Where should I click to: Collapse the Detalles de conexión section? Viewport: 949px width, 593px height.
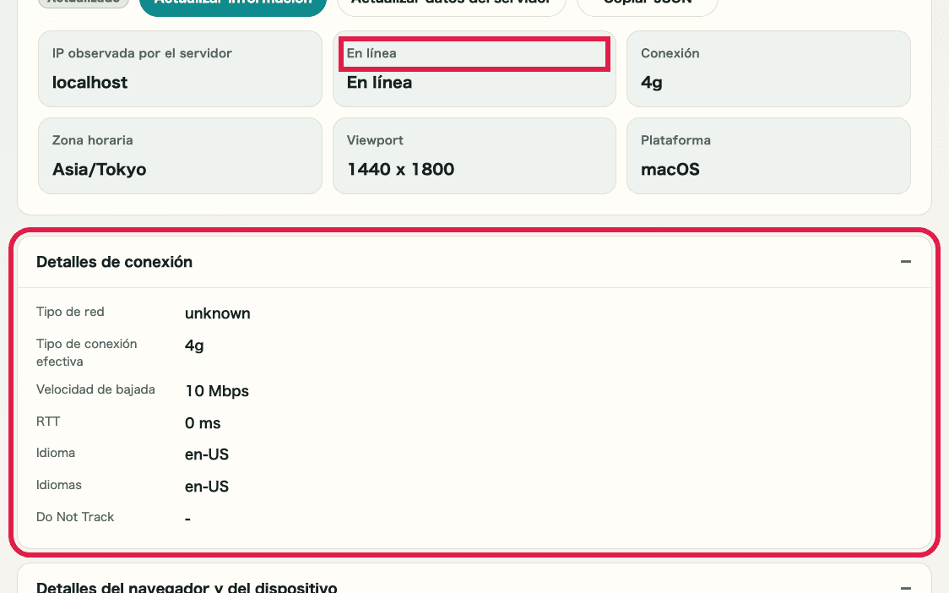pyautogui.click(x=905, y=261)
